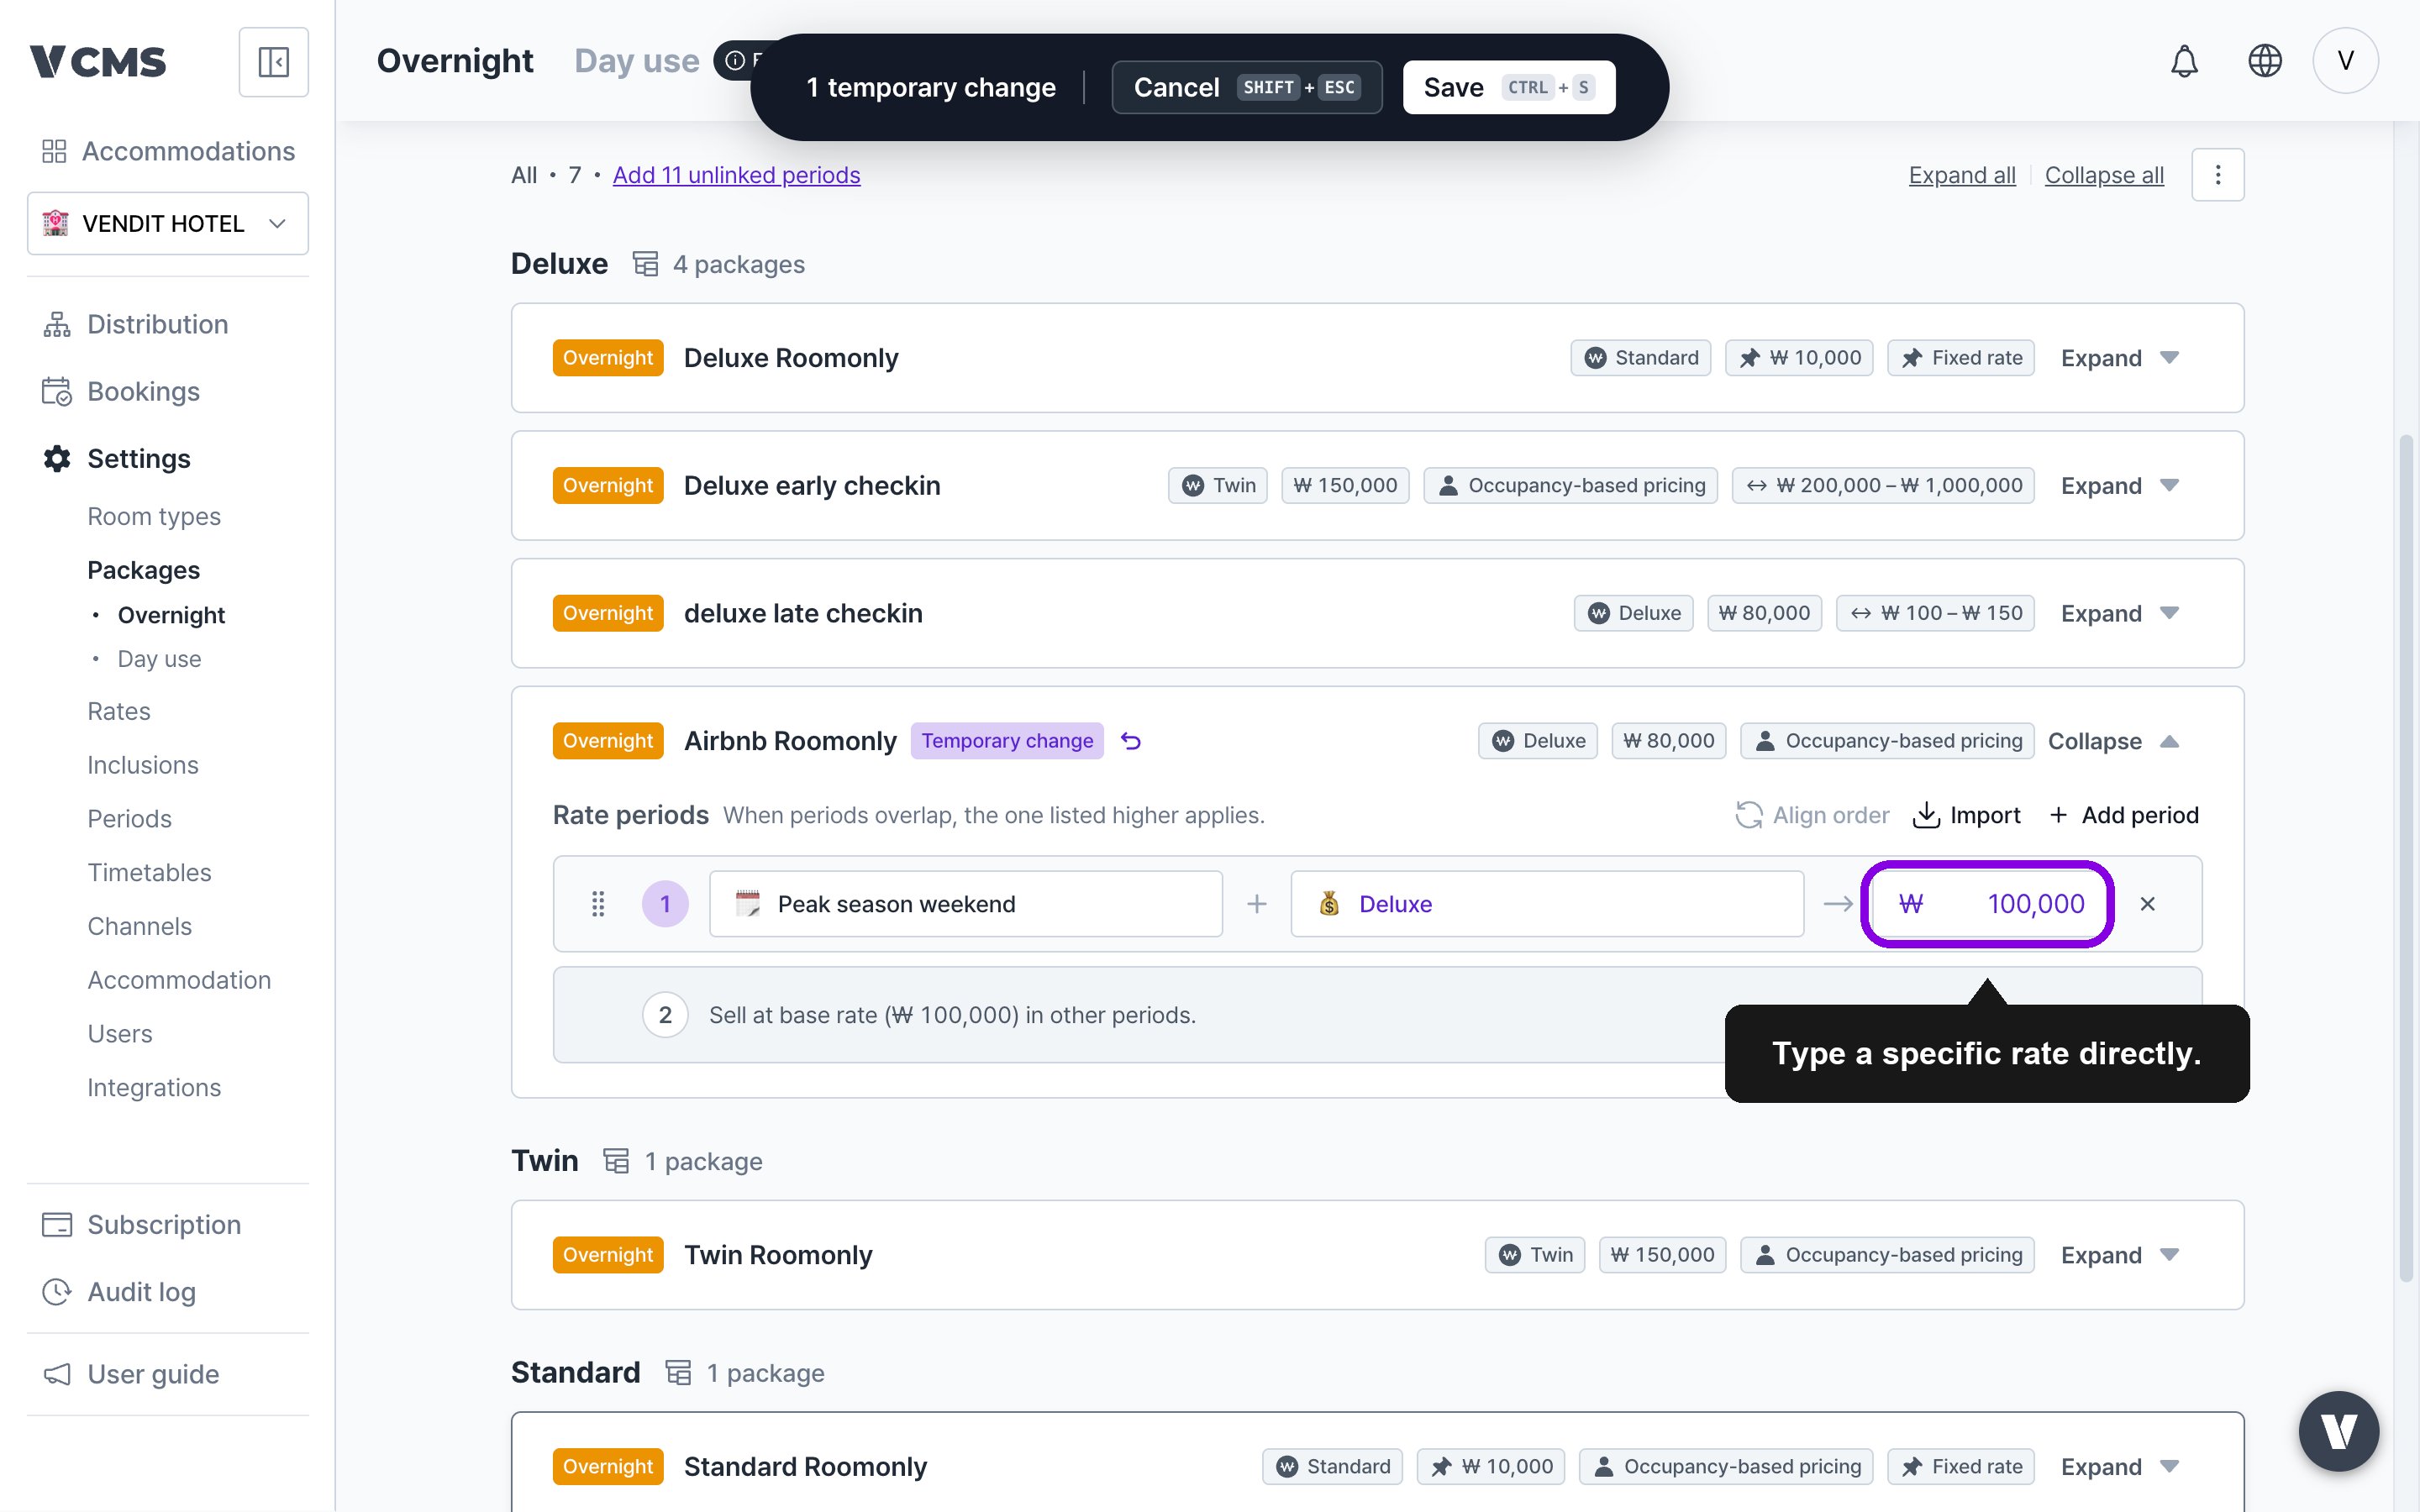The image size is (2420, 1512).
Task: Expand the Twin Roomonly package
Action: pyautogui.click(x=2120, y=1255)
